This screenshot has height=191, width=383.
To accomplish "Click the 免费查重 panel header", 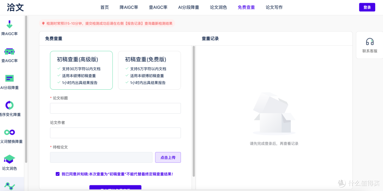I will [54, 38].
